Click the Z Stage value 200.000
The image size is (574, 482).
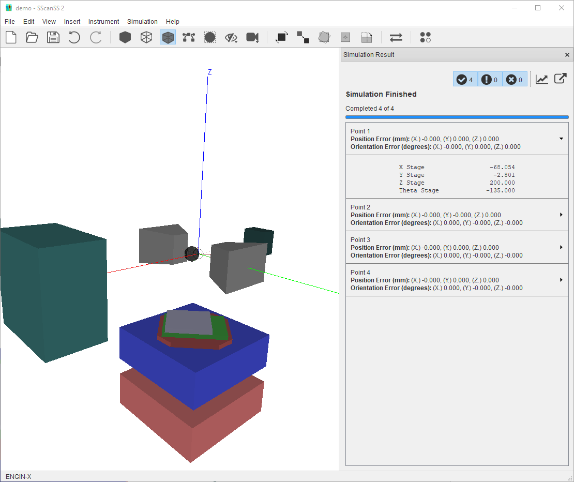tap(502, 183)
